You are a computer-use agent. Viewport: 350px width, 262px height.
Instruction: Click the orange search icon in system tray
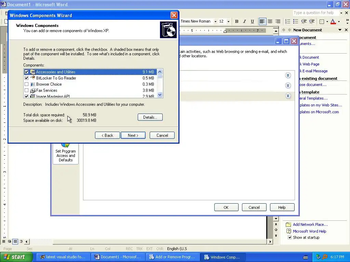[x=325, y=257]
